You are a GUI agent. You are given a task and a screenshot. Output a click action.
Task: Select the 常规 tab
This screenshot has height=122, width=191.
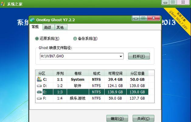(x=36, y=27)
